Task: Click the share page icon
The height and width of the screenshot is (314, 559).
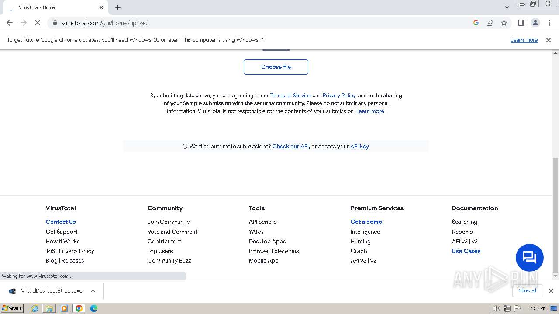Action: [x=490, y=23]
